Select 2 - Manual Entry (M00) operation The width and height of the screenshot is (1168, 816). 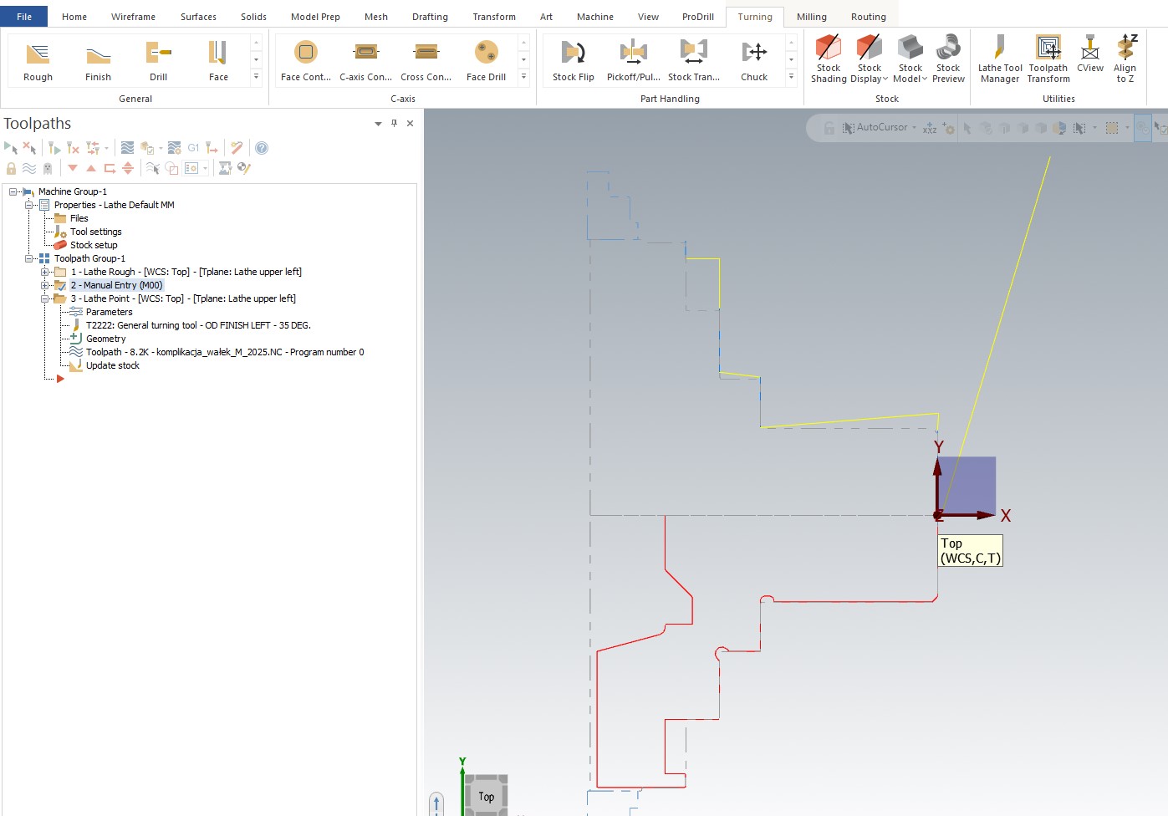(x=116, y=285)
